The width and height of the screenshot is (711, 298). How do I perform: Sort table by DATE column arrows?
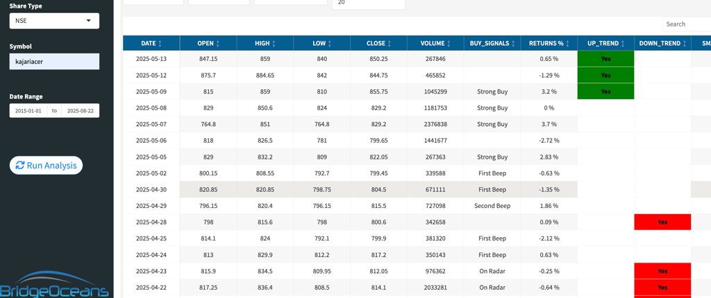pos(160,44)
